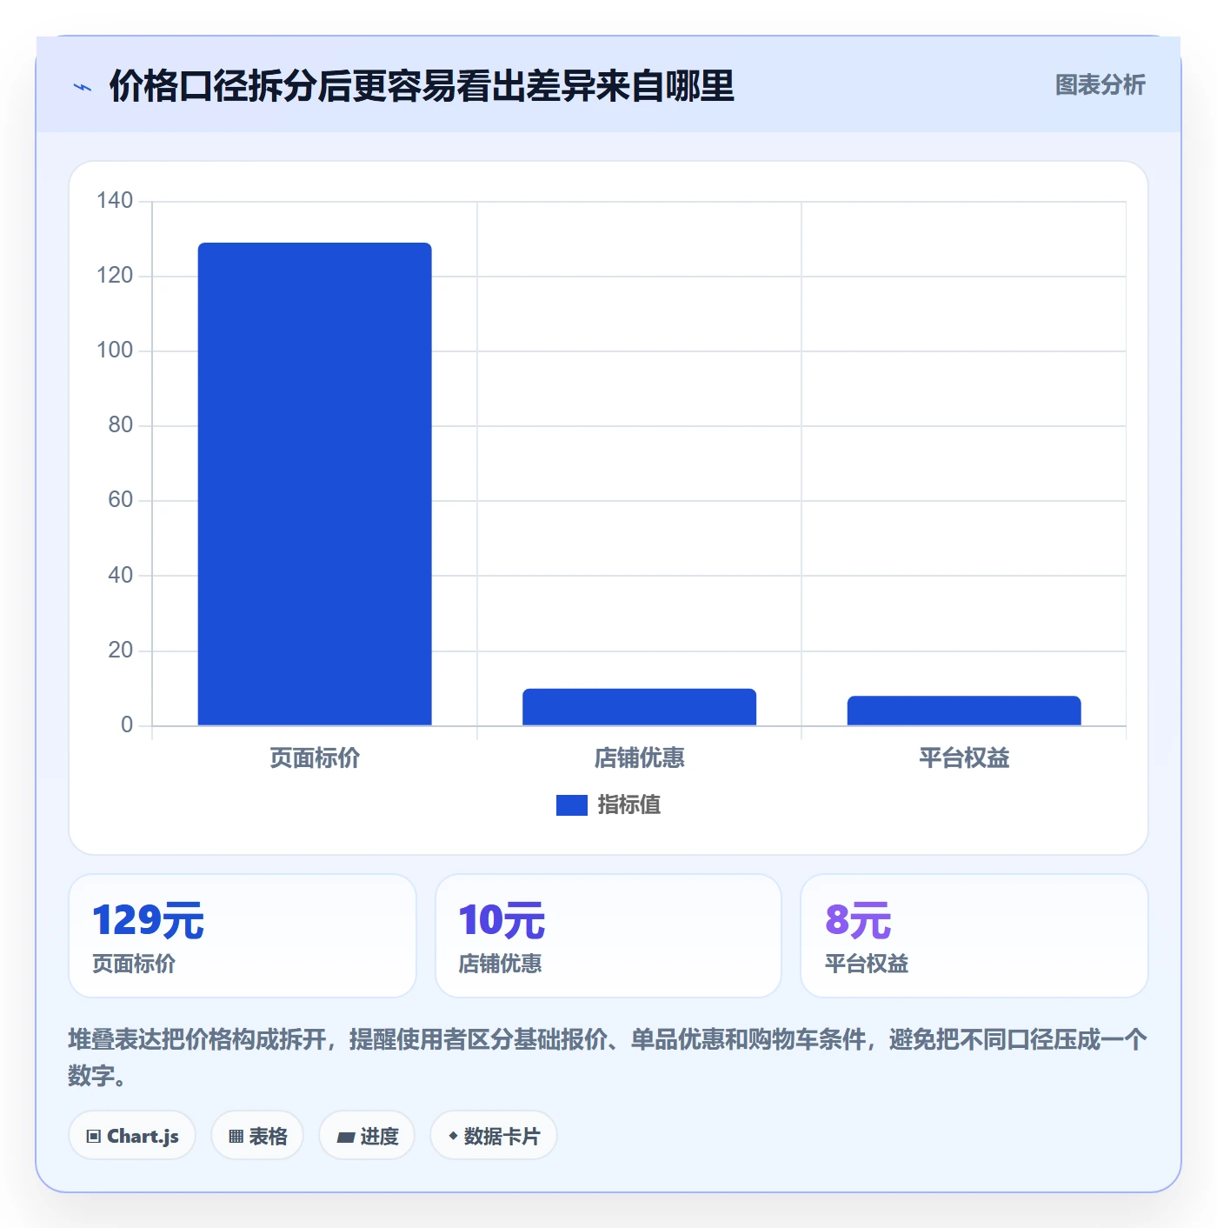Screen dimensions: 1217x1228
Task: Select the 8元 平台权益 card
Action: [974, 936]
